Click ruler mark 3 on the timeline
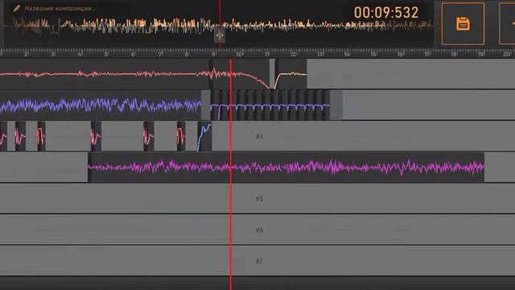Viewport: 515px width, 290px height. pos(53,54)
